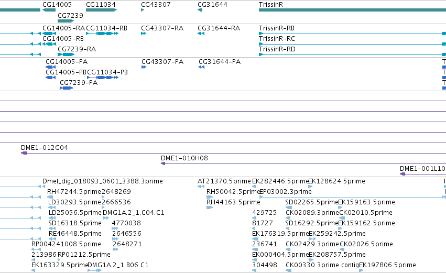The image size is (446, 273).
Task: Select transcript CG14005-RB
Action: click(63, 39)
